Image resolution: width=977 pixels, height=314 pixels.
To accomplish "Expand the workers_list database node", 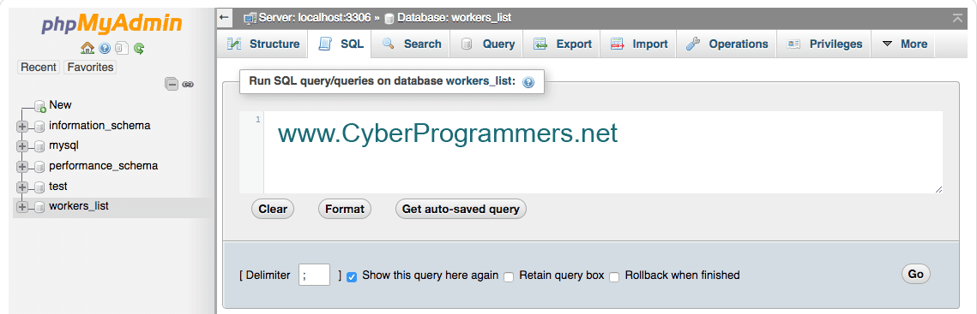I will point(22,207).
